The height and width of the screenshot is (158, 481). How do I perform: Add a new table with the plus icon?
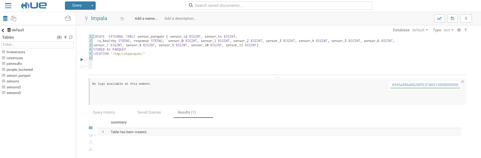66,37
